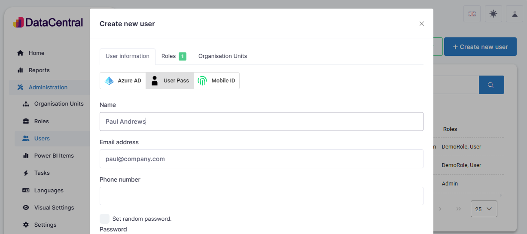Click the Create new user button
527x234 pixels.
coord(480,47)
